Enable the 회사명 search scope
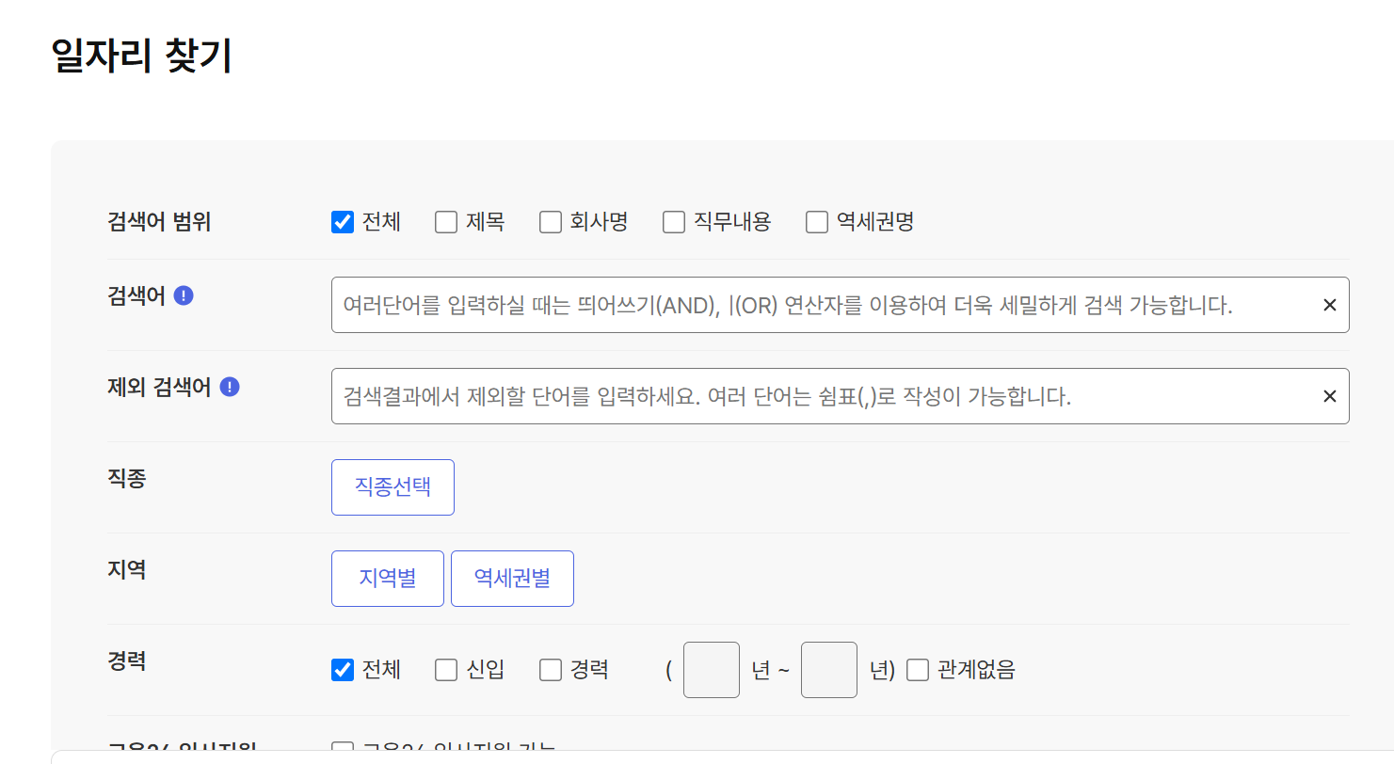 tap(550, 221)
